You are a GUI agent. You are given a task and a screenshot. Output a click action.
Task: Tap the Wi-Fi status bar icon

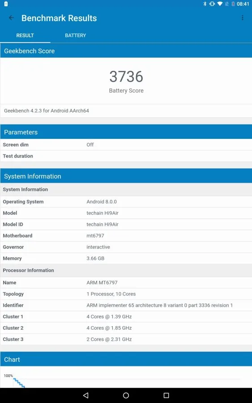[x=220, y=4]
